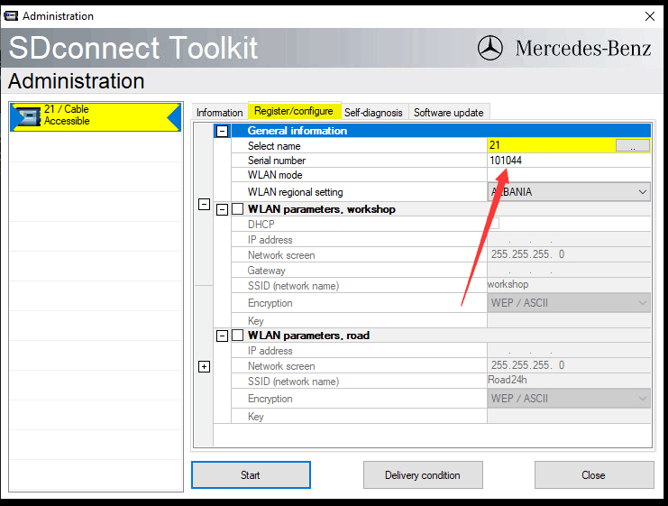Open the Self-diagnosis tab
This screenshot has width=668, height=506.
click(x=375, y=113)
